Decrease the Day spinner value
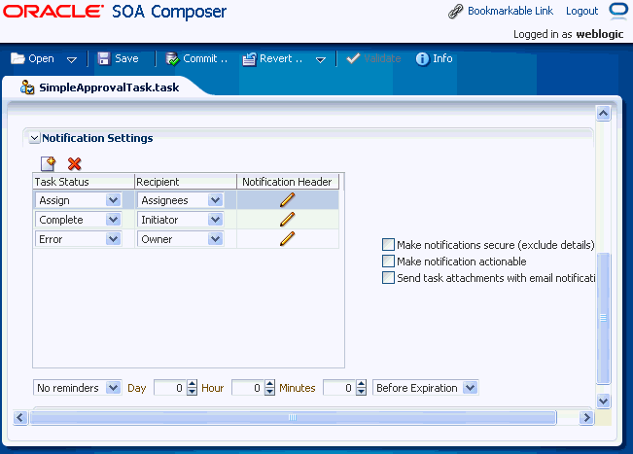The height and width of the screenshot is (454, 633). pos(193,392)
